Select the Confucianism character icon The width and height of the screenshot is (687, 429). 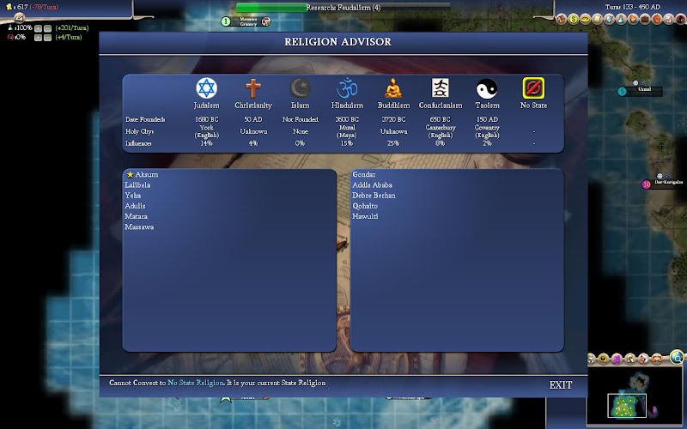(441, 88)
